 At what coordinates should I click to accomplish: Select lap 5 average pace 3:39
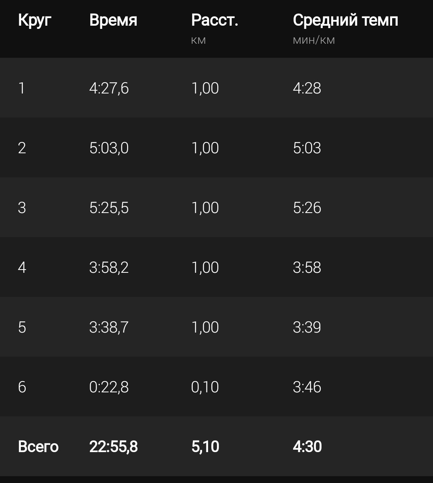tap(307, 327)
